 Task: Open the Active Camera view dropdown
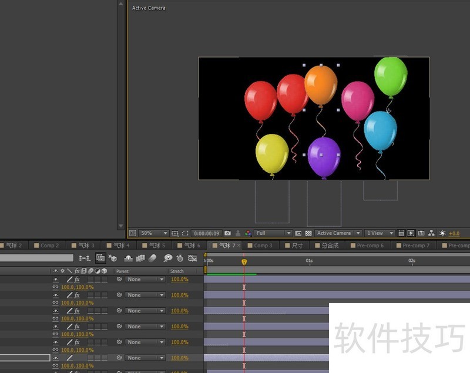[x=338, y=233]
